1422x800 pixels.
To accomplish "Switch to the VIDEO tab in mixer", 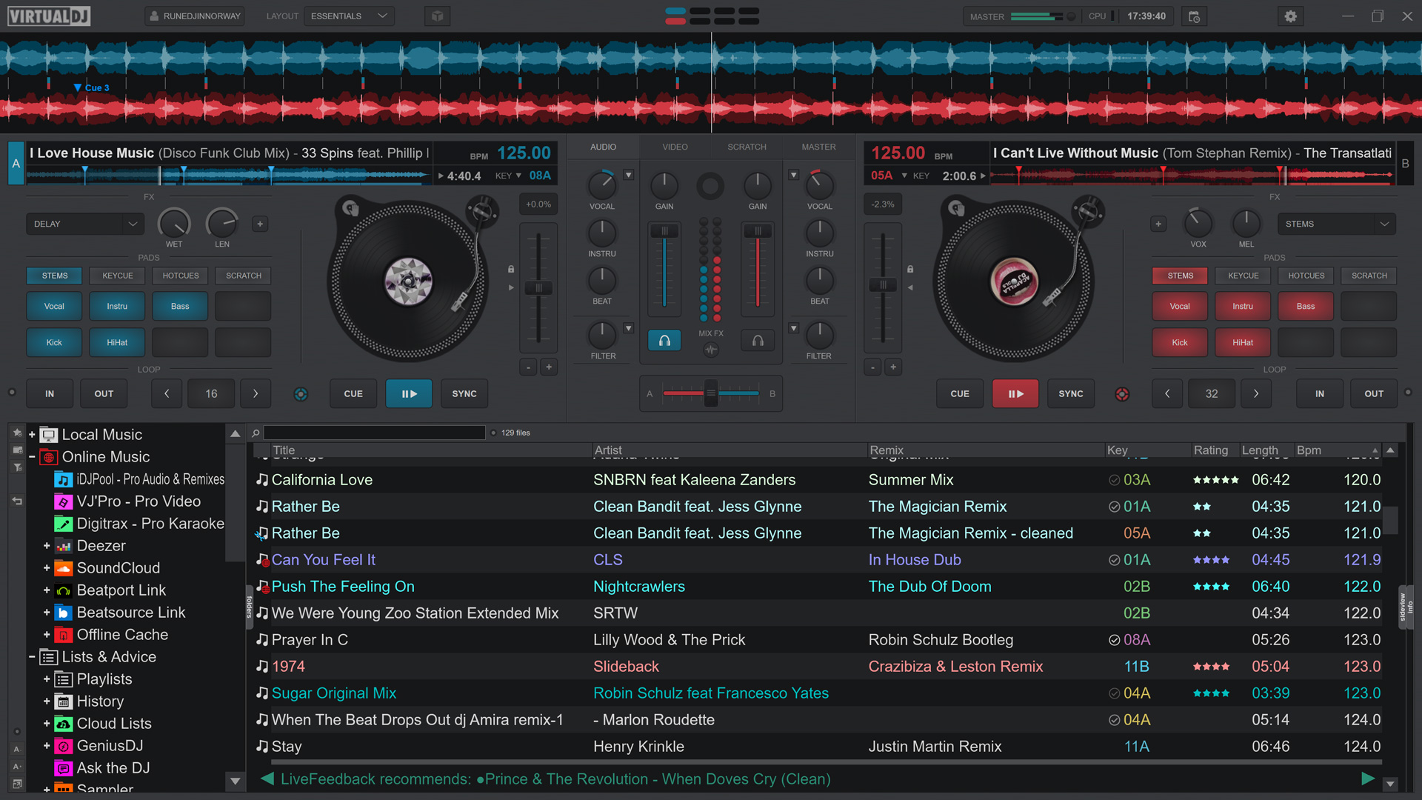I will 675,147.
